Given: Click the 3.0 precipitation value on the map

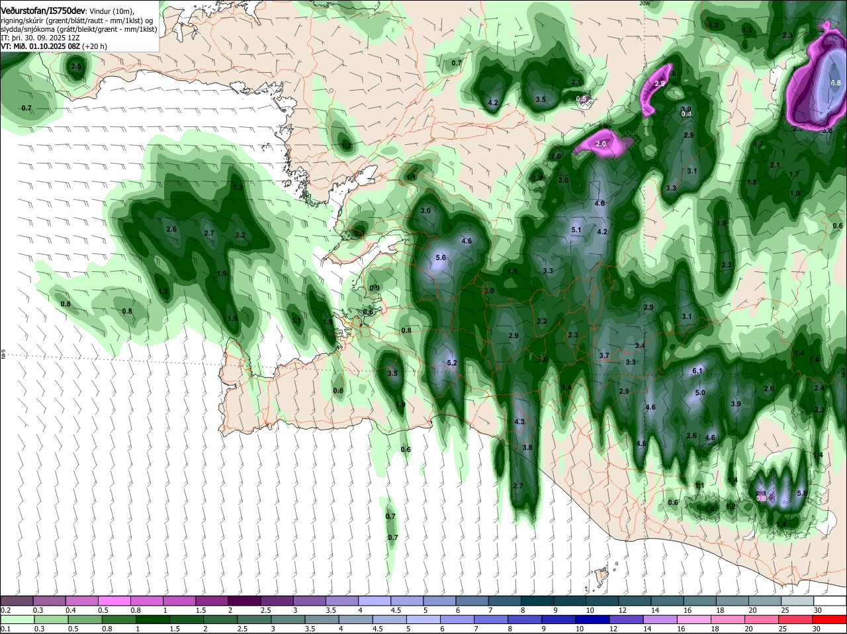Looking at the screenshot, I should 425,211.
